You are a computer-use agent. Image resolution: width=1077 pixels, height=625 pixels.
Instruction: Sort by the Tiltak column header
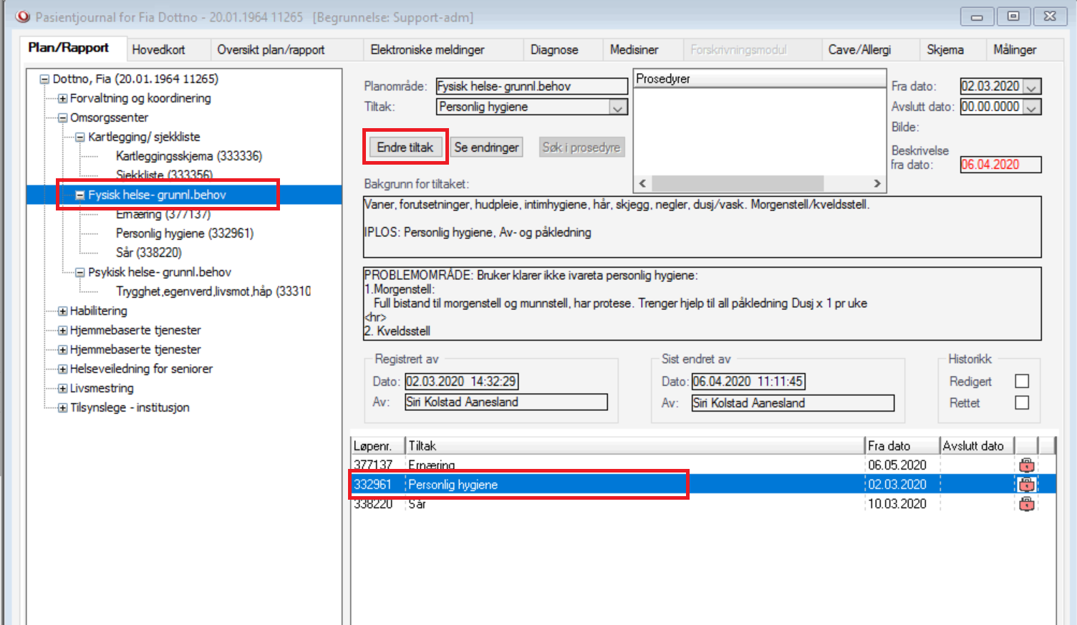(635, 446)
